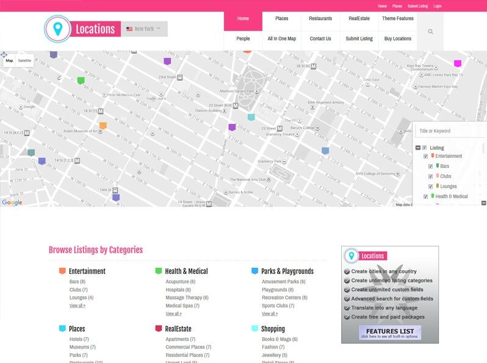The image size is (487, 363).
Task: Click the Places link in top bar
Action: (x=397, y=6)
